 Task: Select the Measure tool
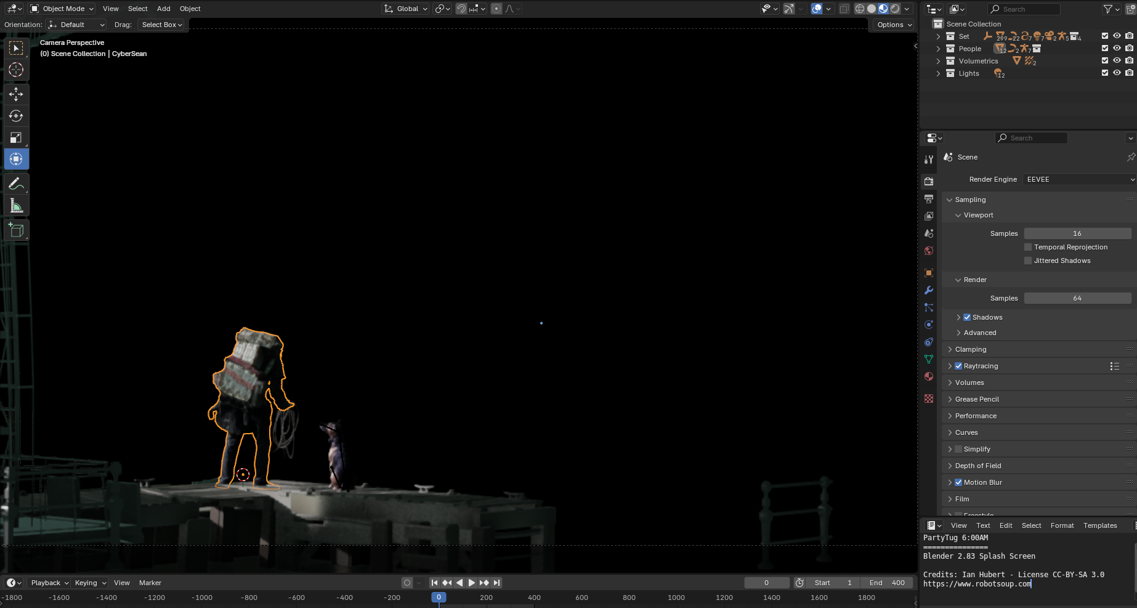point(16,206)
